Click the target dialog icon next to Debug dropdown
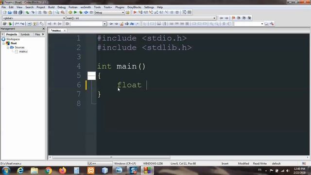The height and width of the screenshot is (175, 311). (x=127, y=12)
